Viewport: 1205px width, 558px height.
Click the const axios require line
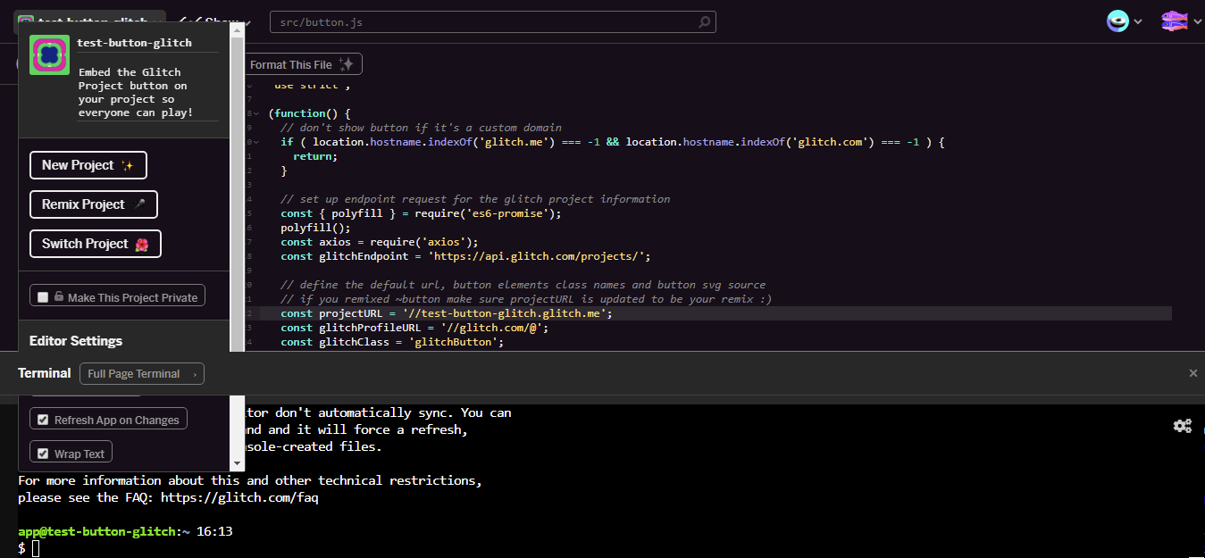pos(380,242)
